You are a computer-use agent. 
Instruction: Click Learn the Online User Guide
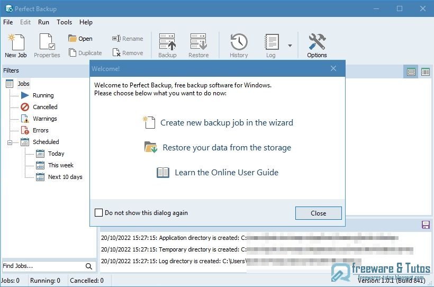coord(227,172)
